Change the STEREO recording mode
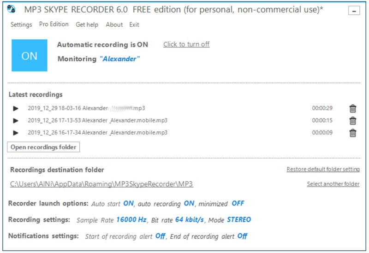This screenshot has height=253, width=369. 239,220
